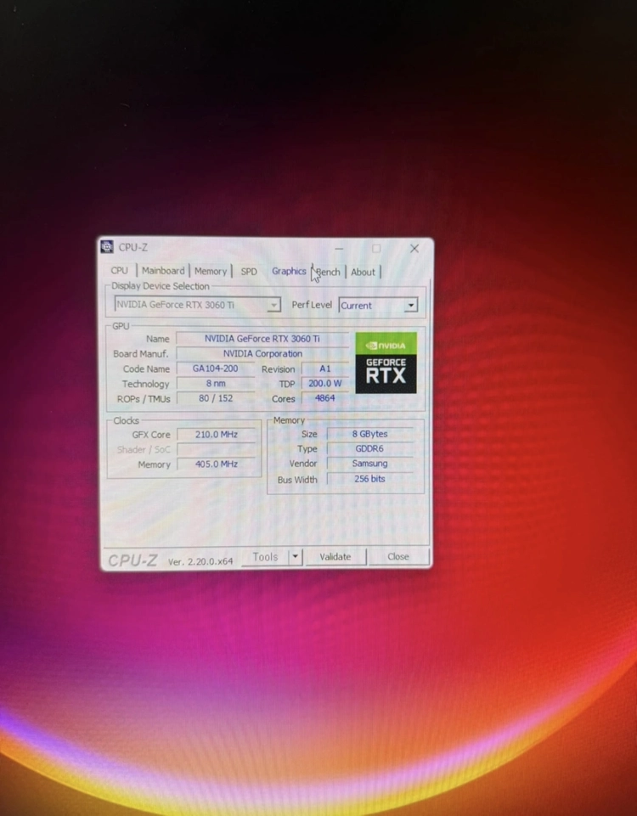This screenshot has width=637, height=816.
Task: Click the Bus Width 256 bits value
Action: tap(369, 479)
